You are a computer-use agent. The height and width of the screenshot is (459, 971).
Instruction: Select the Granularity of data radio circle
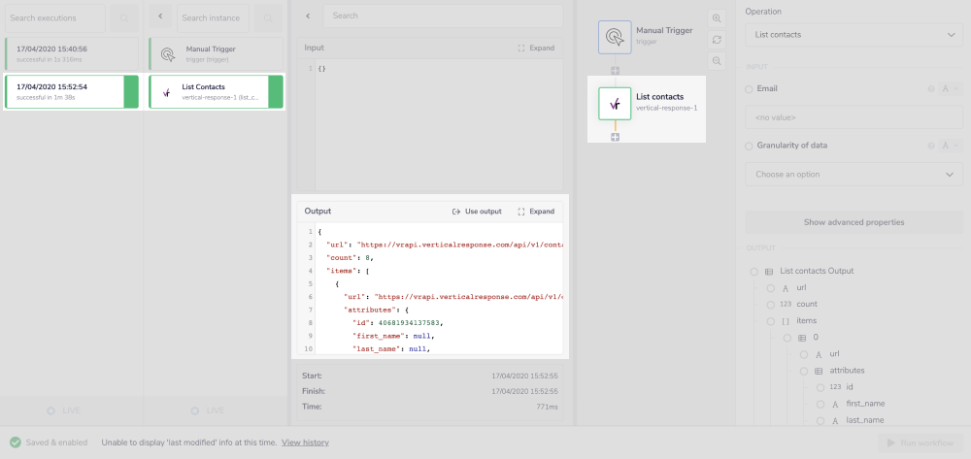pos(749,146)
